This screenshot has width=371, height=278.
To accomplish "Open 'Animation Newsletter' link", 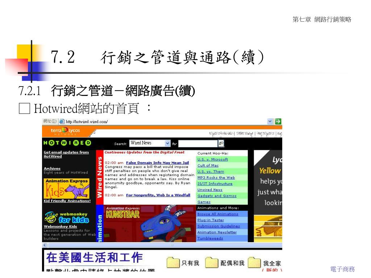I will click(217, 232).
